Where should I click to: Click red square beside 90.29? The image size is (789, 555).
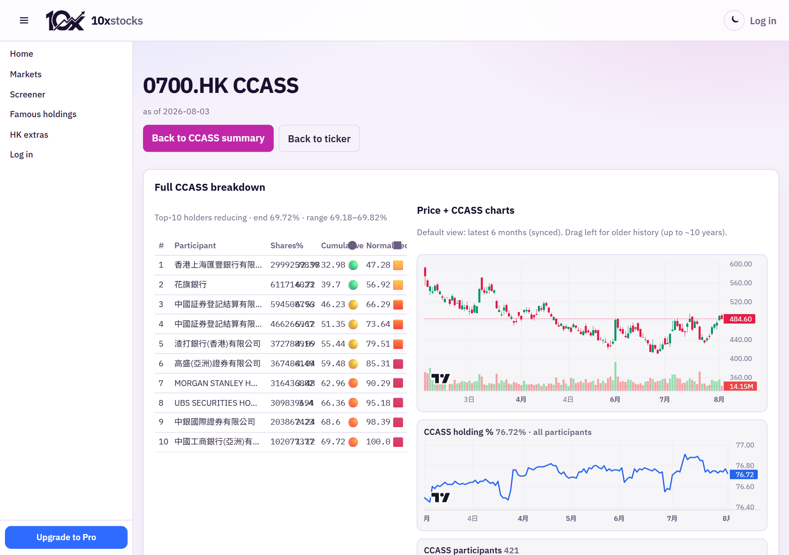(398, 383)
